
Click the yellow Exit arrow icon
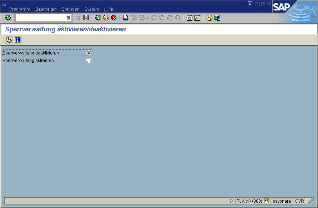pos(106,18)
